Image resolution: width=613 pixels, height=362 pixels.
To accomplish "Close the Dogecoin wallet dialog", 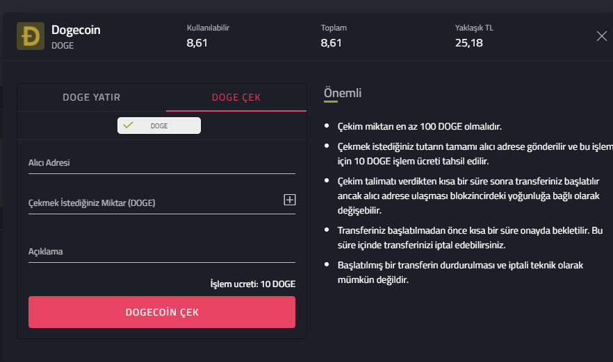I will point(602,36).
